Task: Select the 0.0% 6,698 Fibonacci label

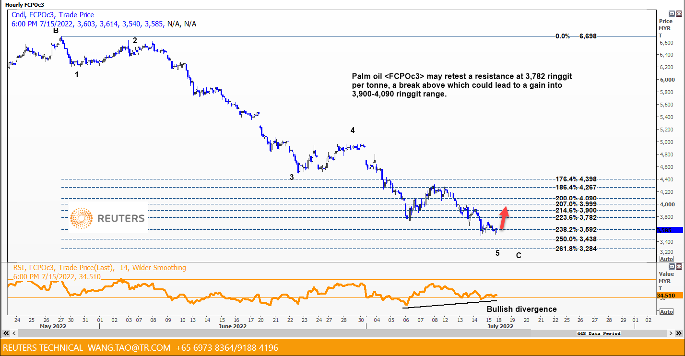Action: tap(576, 36)
